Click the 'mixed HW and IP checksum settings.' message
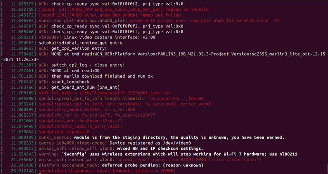This screenshot has width=328, height=174. click(160, 148)
